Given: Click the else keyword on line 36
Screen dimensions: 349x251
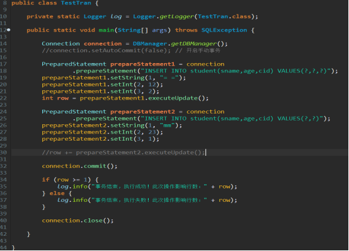Looking at the screenshot, I should 57,193.
